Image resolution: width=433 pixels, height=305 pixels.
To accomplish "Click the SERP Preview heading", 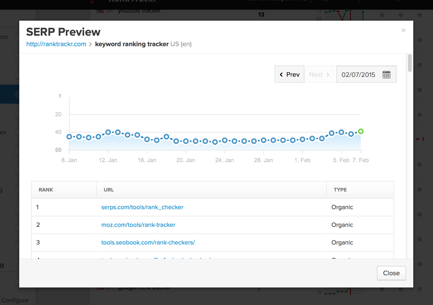I will (x=63, y=32).
